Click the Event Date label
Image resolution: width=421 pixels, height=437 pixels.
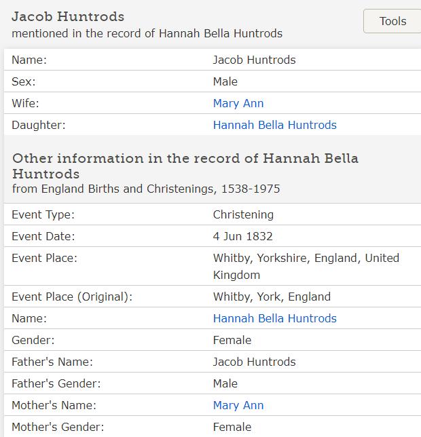(x=43, y=236)
